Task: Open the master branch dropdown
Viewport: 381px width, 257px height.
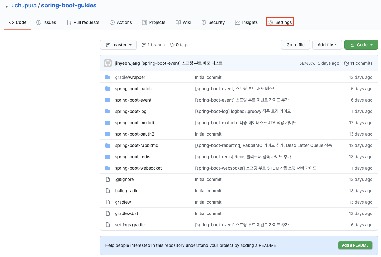Action: (x=118, y=45)
